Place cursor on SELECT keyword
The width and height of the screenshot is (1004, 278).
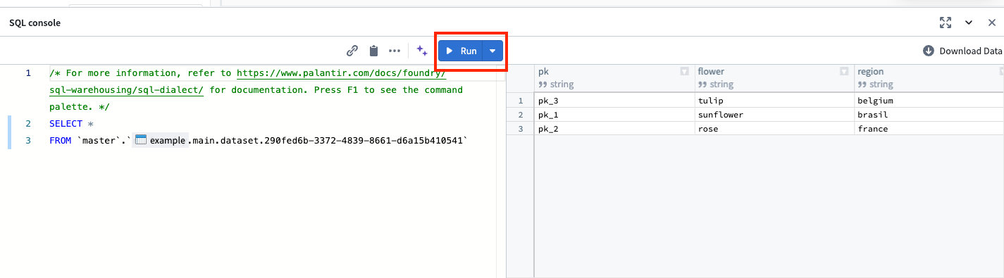66,124
